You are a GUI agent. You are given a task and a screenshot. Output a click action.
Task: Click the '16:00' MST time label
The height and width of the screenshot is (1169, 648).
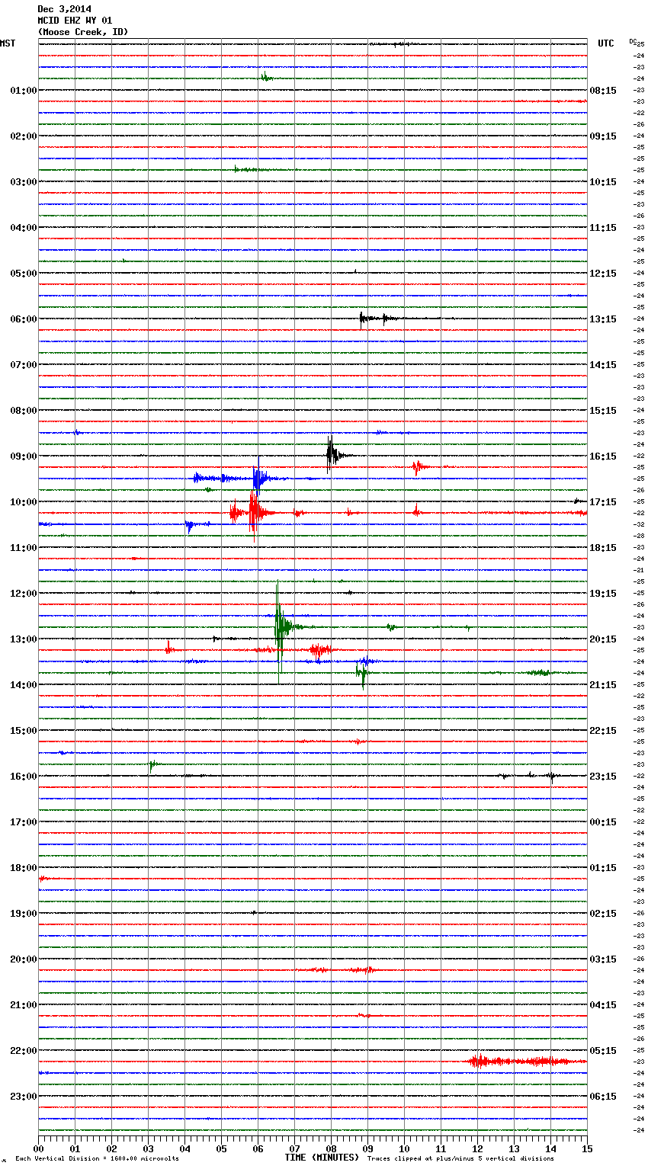tap(23, 777)
